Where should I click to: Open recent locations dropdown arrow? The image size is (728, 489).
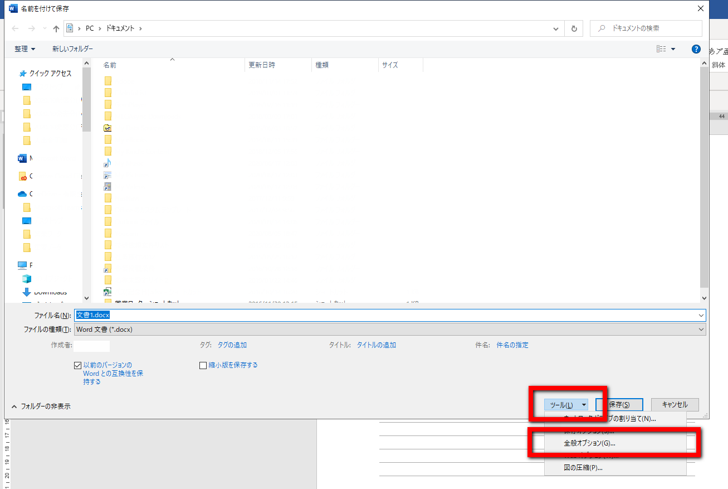tap(45, 28)
